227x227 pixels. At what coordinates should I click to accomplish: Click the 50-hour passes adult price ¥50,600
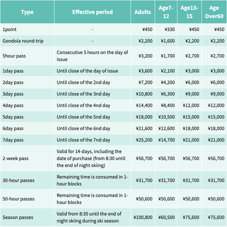(x=144, y=199)
